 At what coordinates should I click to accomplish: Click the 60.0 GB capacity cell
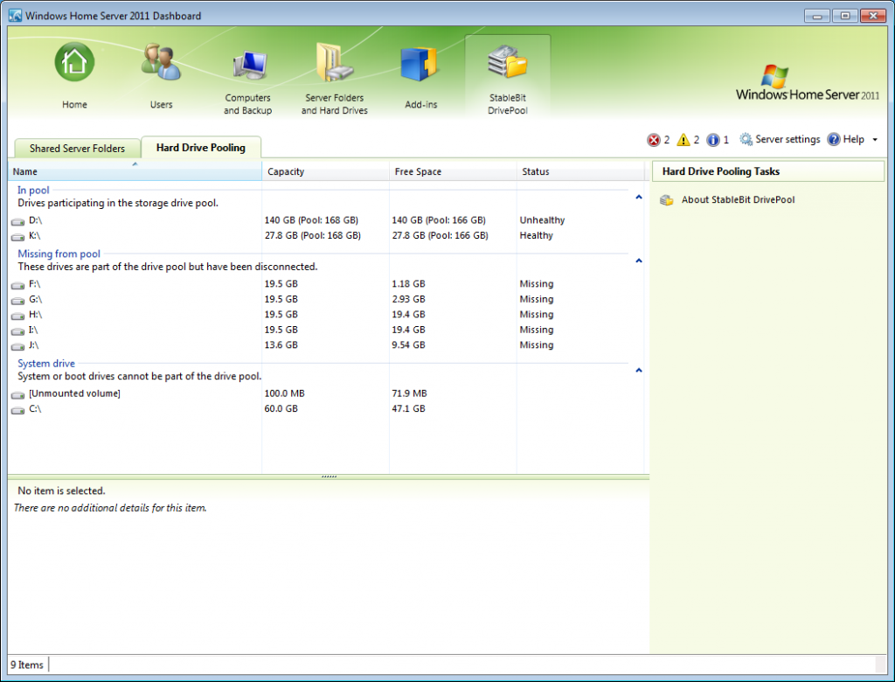281,408
